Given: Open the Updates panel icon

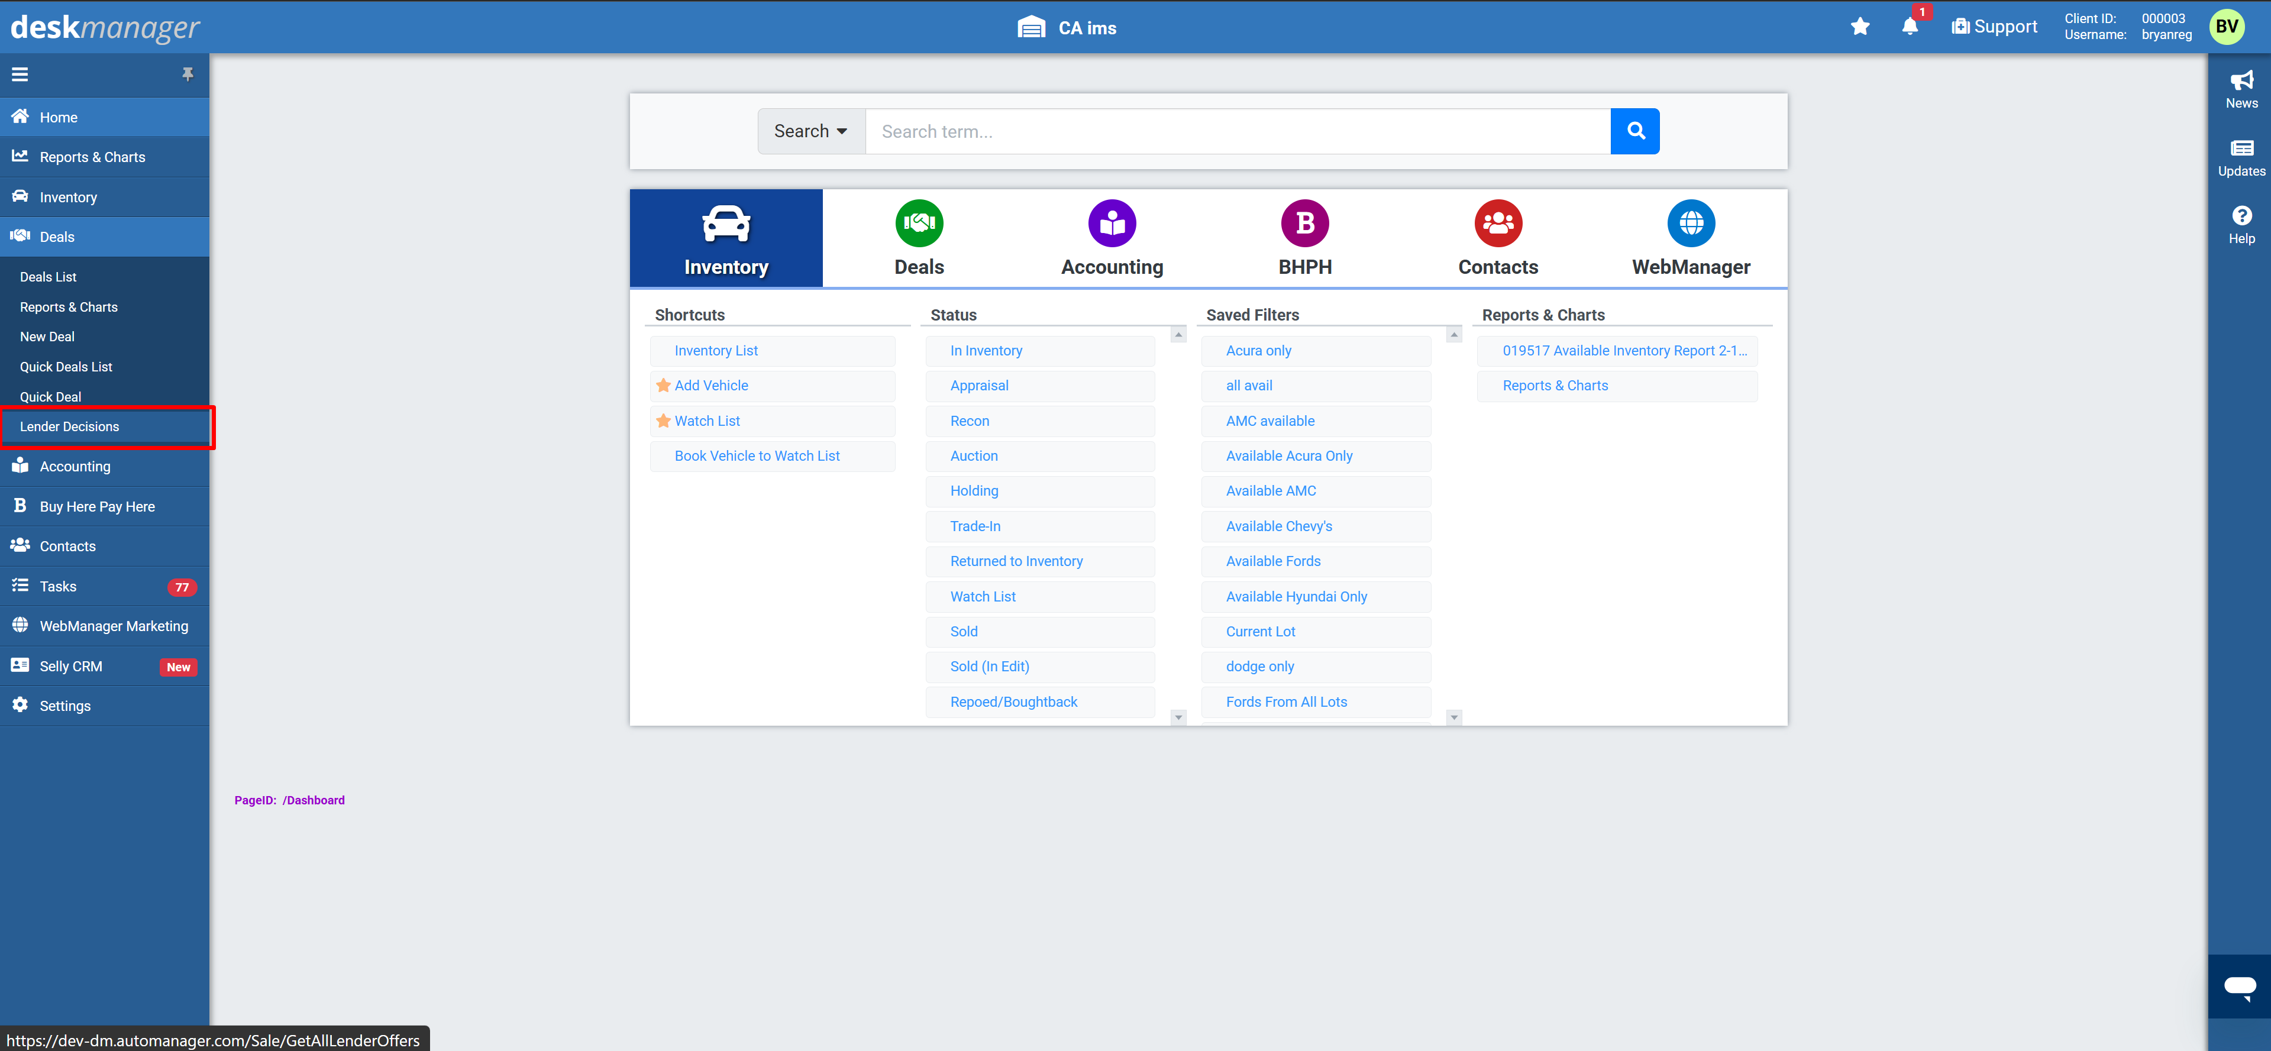Looking at the screenshot, I should [x=2241, y=158].
